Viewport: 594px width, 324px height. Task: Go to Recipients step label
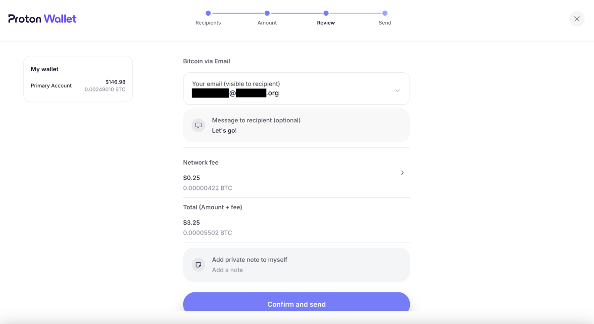coord(208,23)
